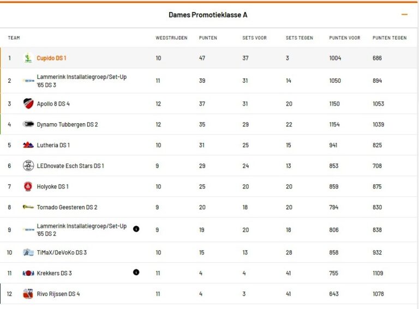Viewport: 419px width, 309px height.
Task: Click info icon beside Set-Up '65 DS 2
Action: click(136, 229)
